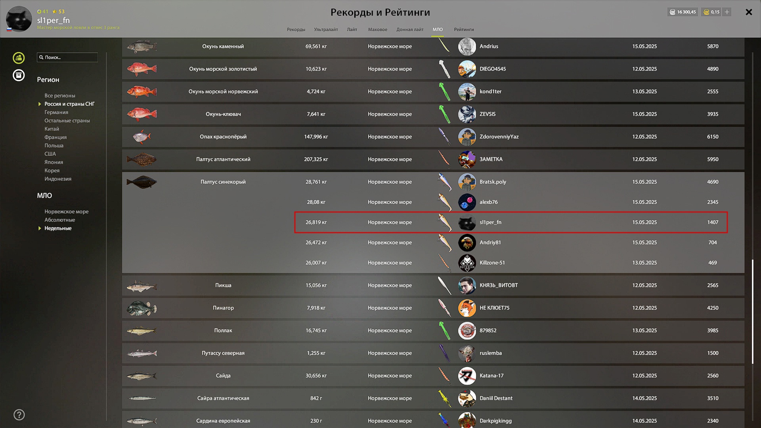
Task: Click the Поиск search field
Action: pos(67,57)
